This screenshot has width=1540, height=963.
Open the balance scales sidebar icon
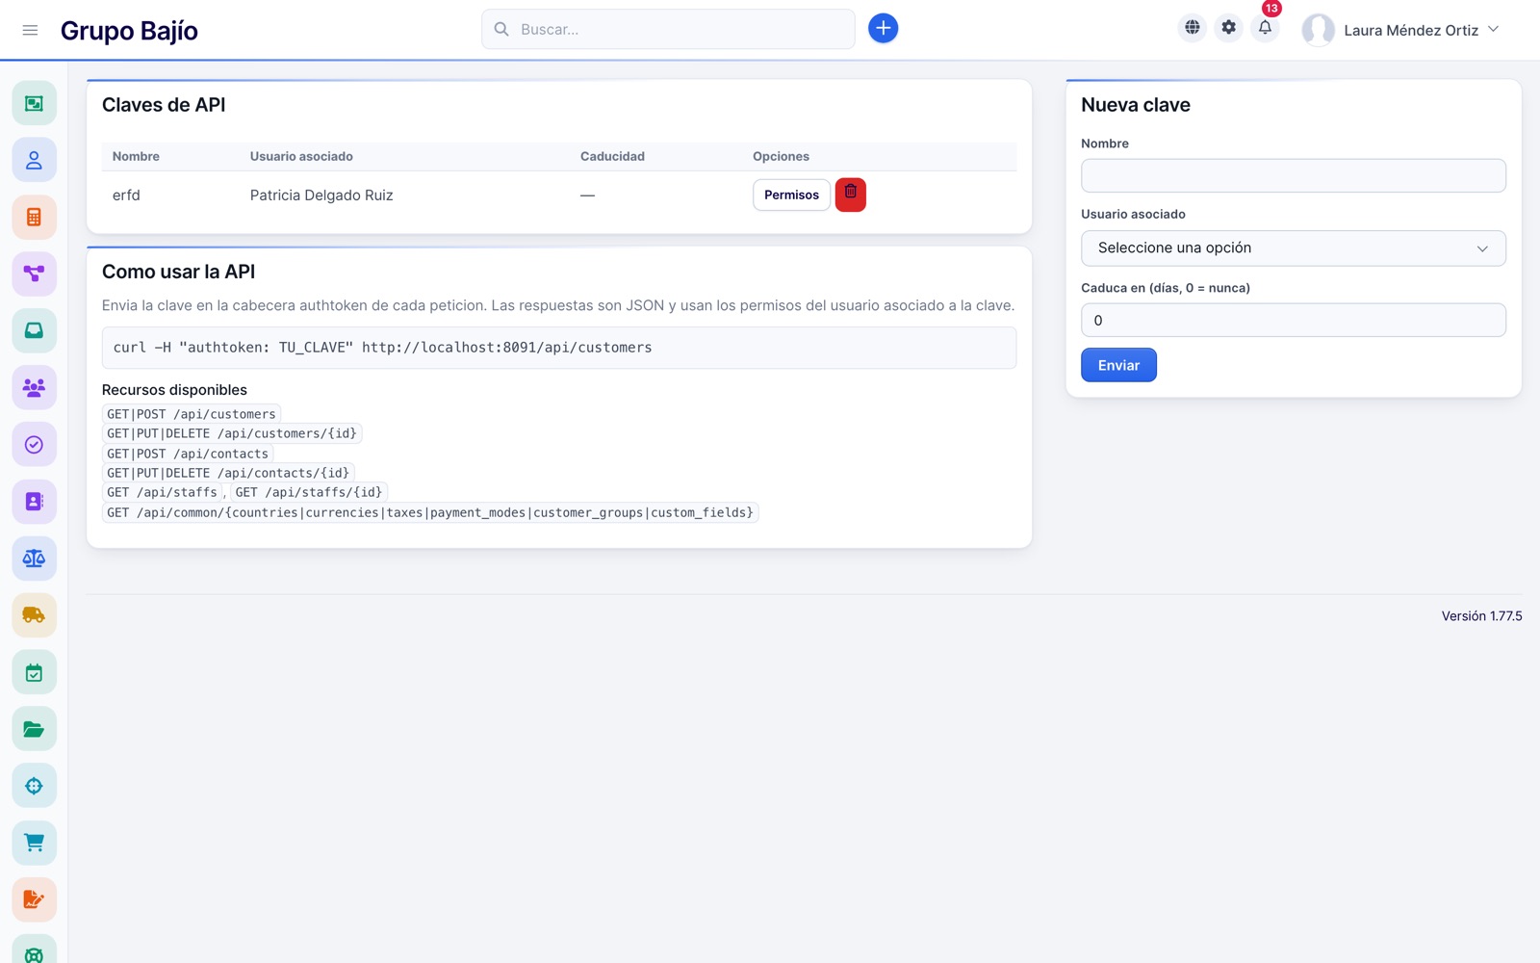tap(34, 558)
